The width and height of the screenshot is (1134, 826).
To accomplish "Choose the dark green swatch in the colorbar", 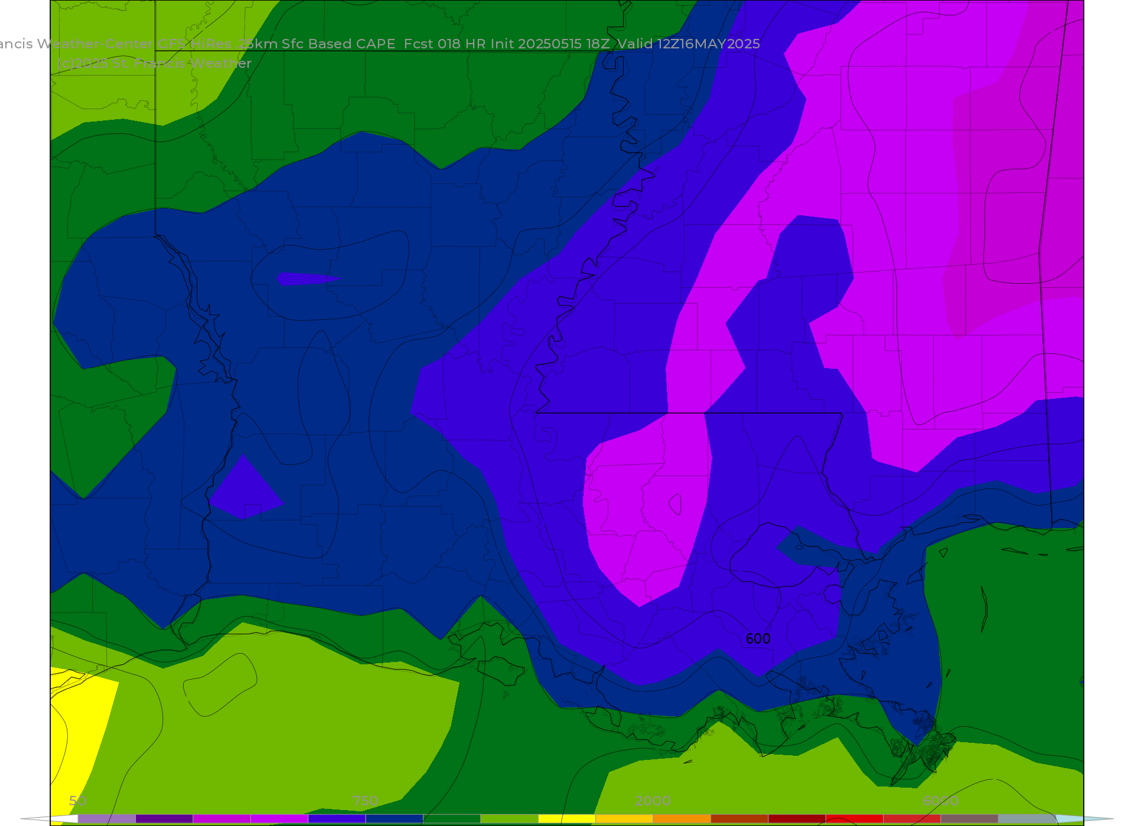I will (x=452, y=819).
